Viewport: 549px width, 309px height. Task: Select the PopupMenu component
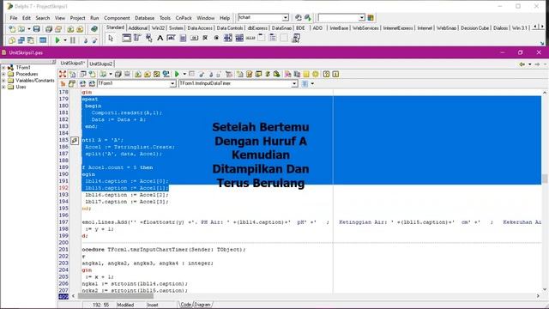148,38
